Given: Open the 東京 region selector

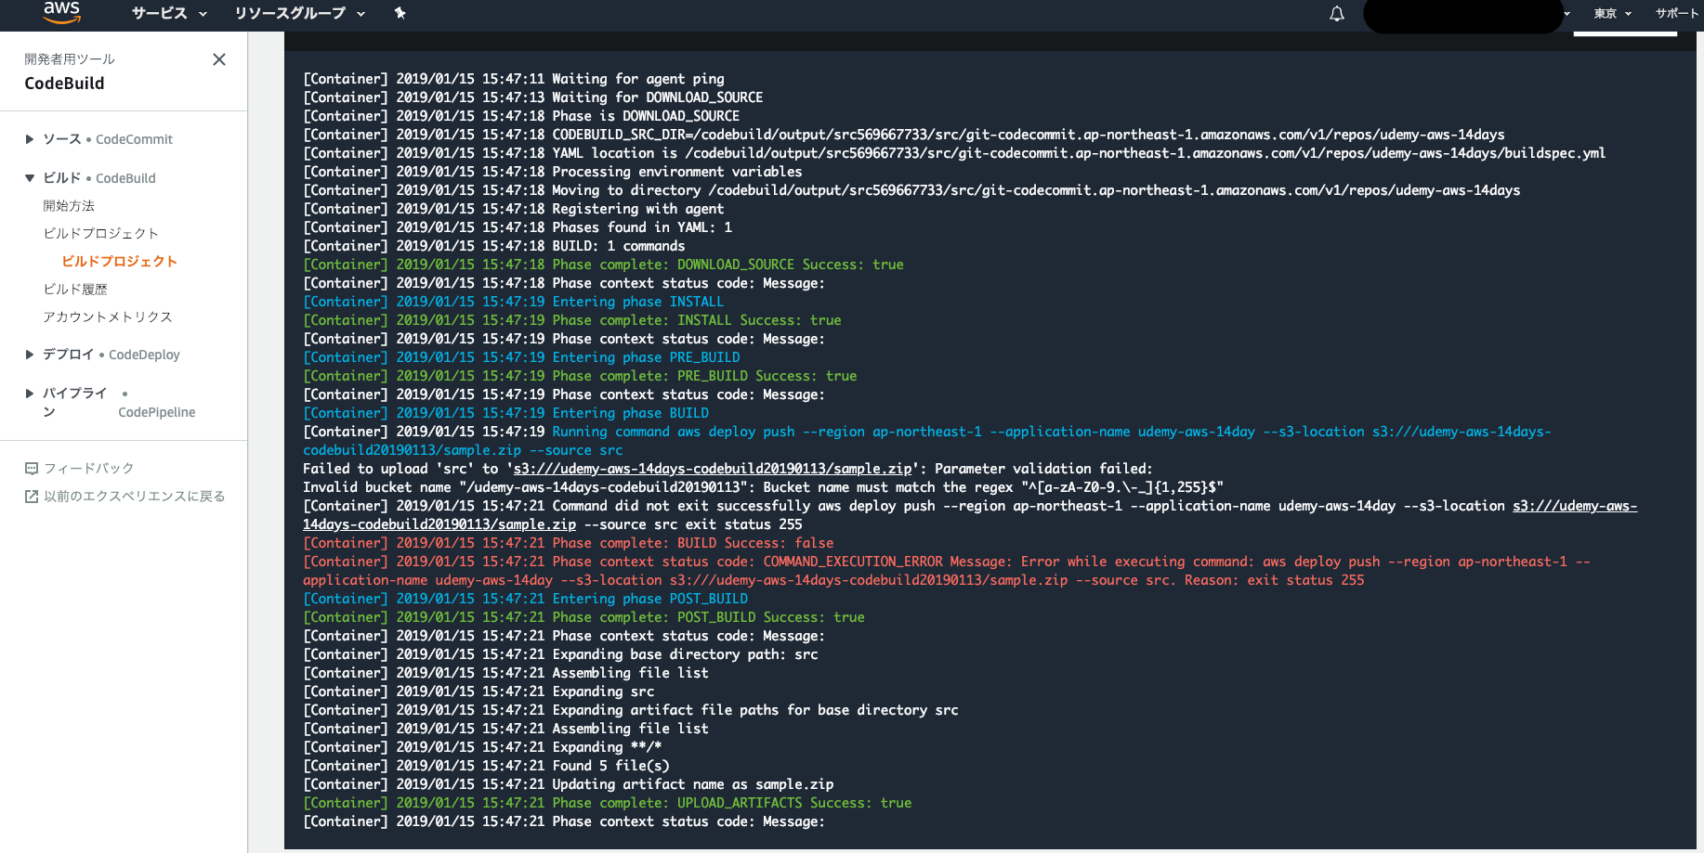Looking at the screenshot, I should (1612, 13).
